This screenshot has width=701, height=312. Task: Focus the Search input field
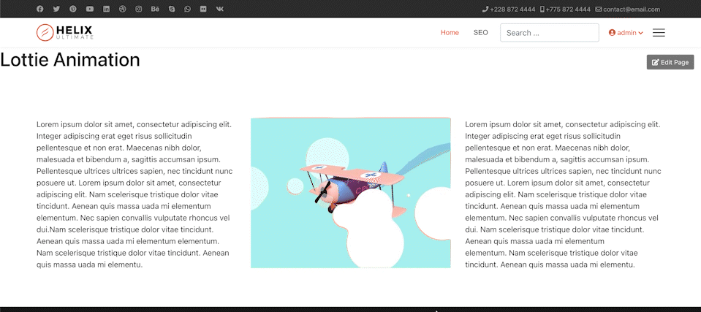pyautogui.click(x=550, y=33)
